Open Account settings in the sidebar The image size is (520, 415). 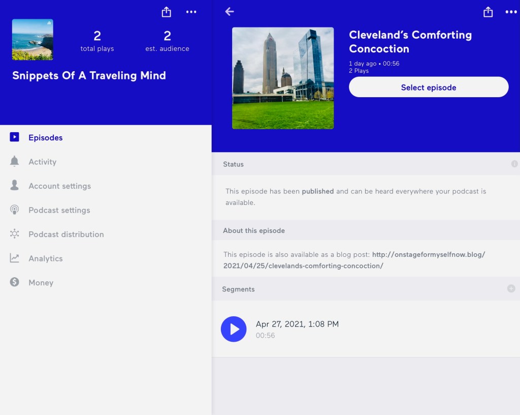pyautogui.click(x=59, y=186)
